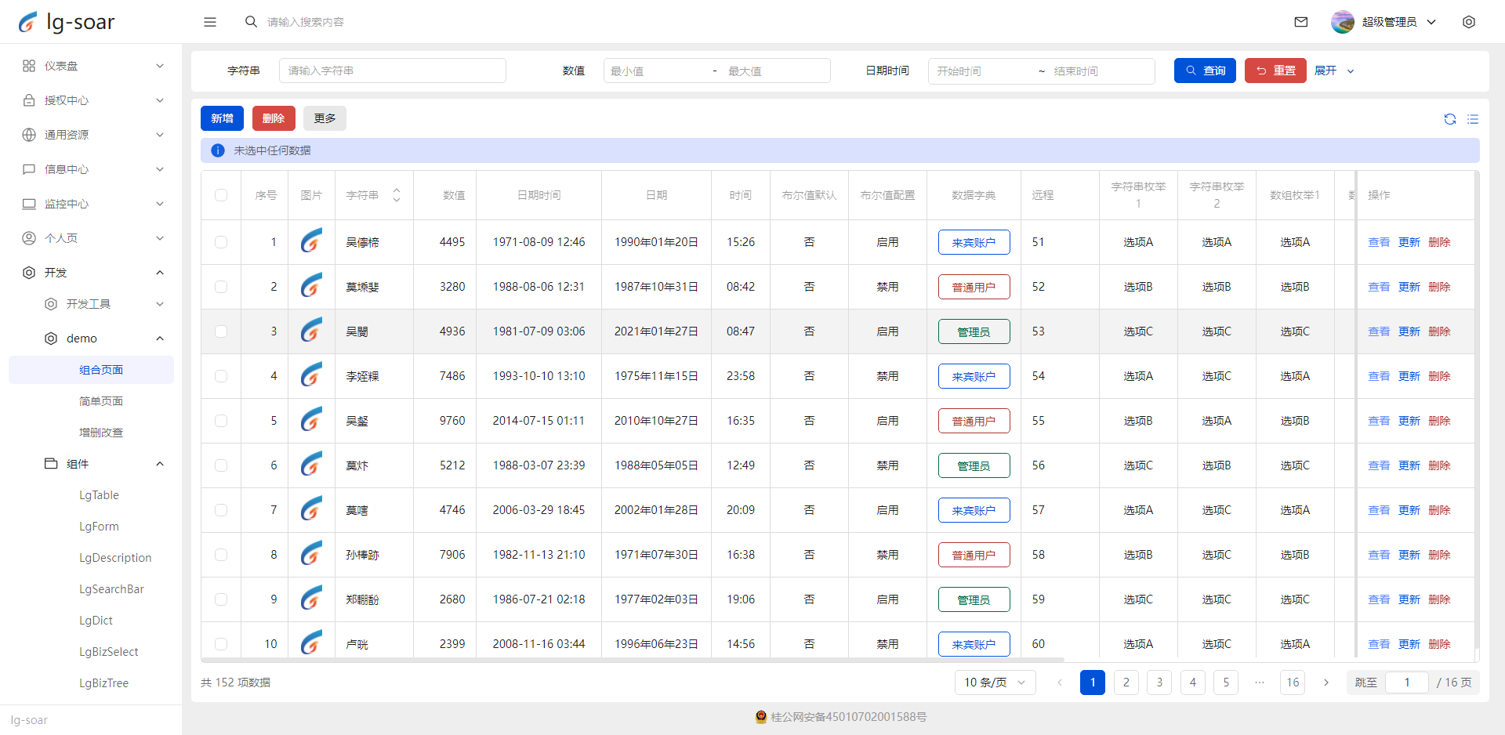Open the mail messages icon

point(1301,22)
